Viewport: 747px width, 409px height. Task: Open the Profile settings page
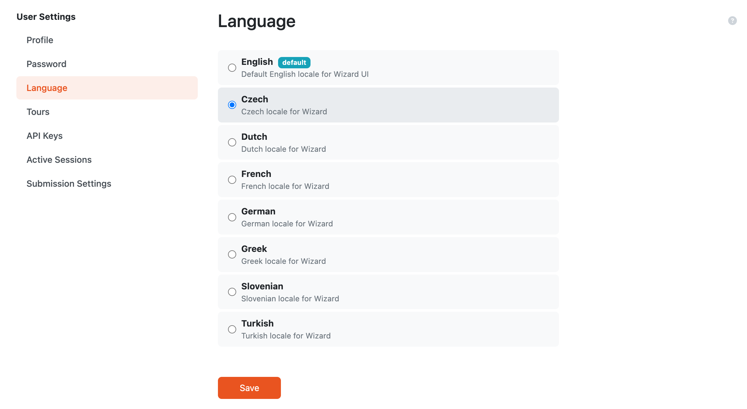click(x=107, y=40)
